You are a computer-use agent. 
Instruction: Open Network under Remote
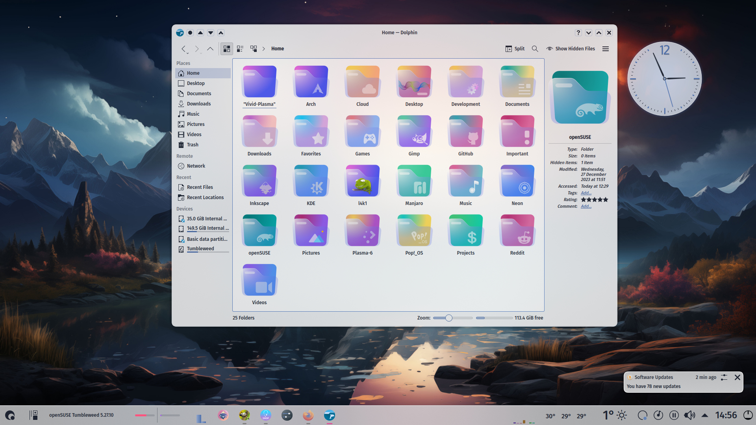click(203, 166)
